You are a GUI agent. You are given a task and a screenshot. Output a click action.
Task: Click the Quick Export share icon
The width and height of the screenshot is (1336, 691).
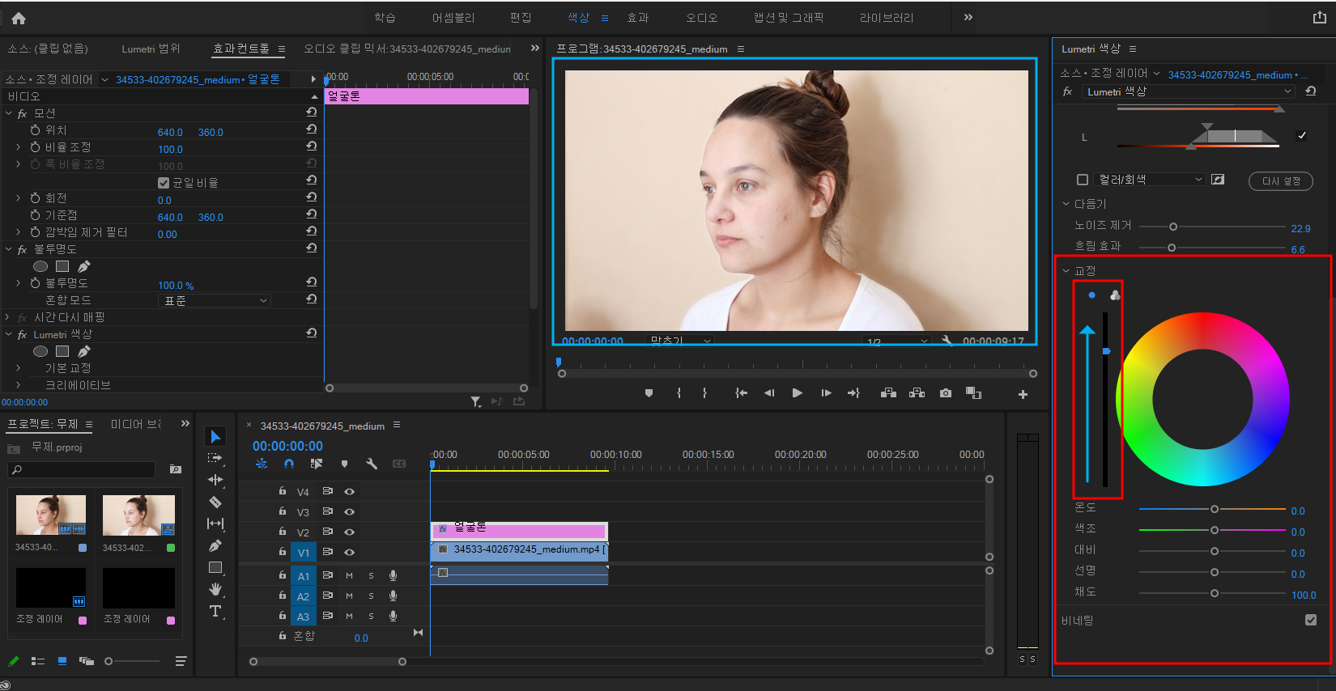[1319, 17]
